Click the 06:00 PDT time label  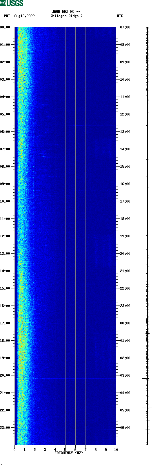[5, 132]
